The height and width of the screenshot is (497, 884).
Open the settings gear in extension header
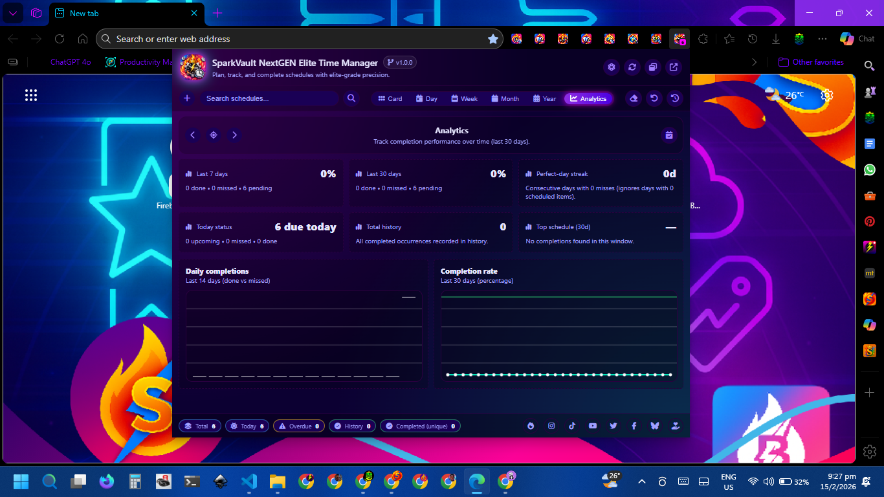click(611, 67)
